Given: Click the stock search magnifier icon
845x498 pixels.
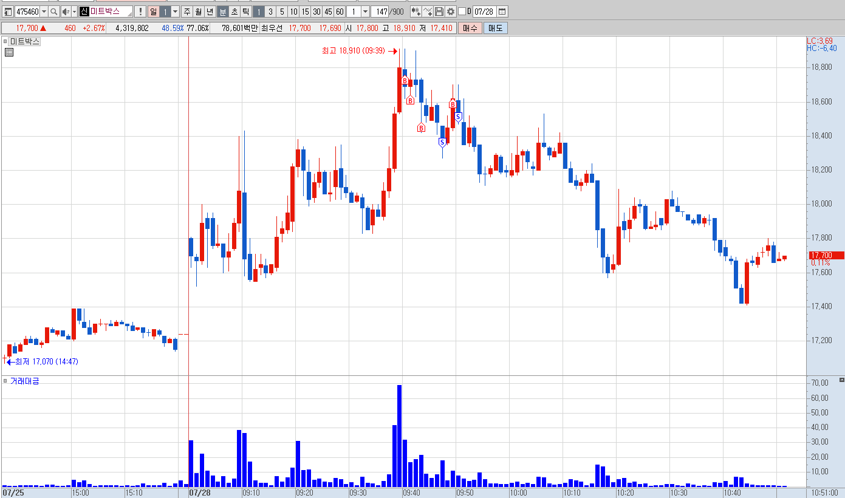Looking at the screenshot, I should [x=53, y=12].
